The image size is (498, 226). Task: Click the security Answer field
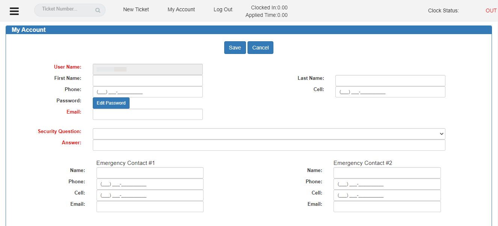tap(269, 145)
